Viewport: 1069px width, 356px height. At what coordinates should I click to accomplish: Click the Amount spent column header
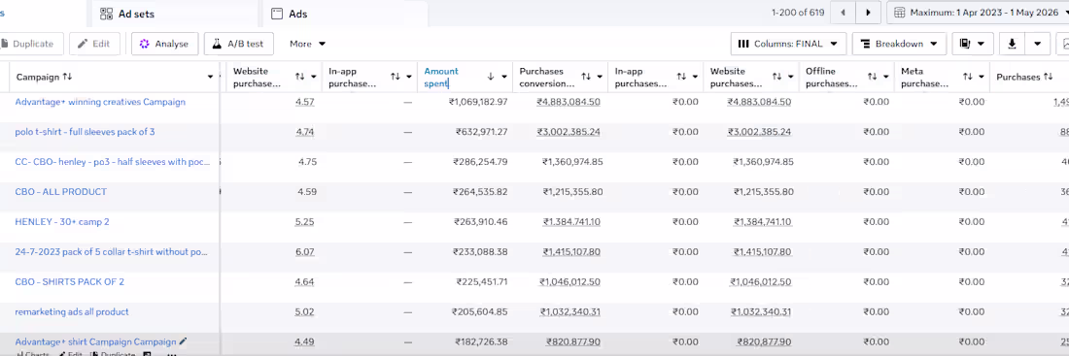(x=441, y=77)
